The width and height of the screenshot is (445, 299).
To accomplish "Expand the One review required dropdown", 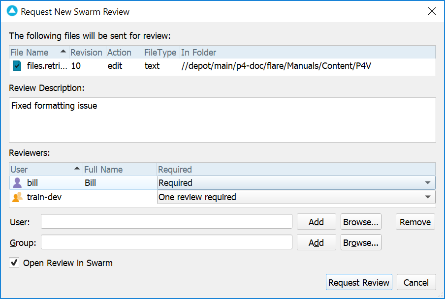I will click(427, 197).
